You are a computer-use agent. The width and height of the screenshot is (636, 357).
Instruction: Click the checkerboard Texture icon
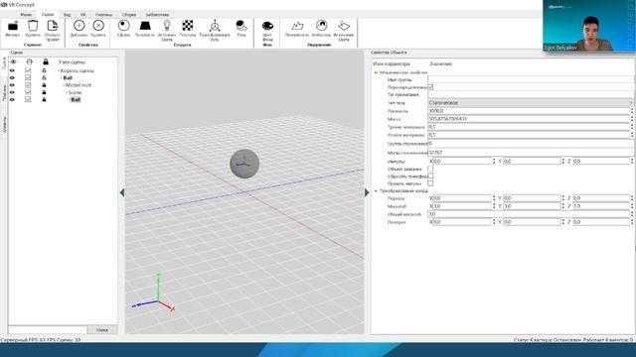188,26
